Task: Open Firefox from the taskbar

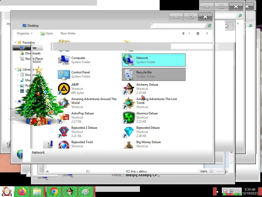Action: (x=22, y=191)
